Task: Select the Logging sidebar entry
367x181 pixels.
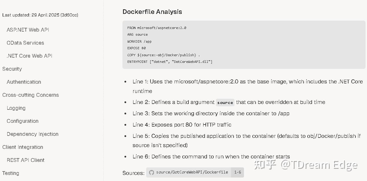Action: (16, 108)
